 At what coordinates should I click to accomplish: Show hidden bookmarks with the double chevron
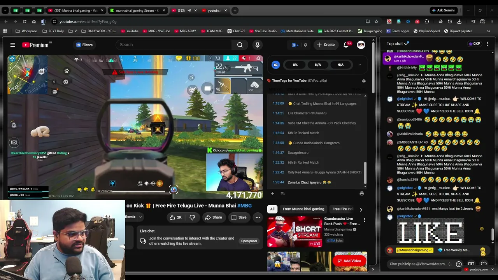click(x=488, y=31)
